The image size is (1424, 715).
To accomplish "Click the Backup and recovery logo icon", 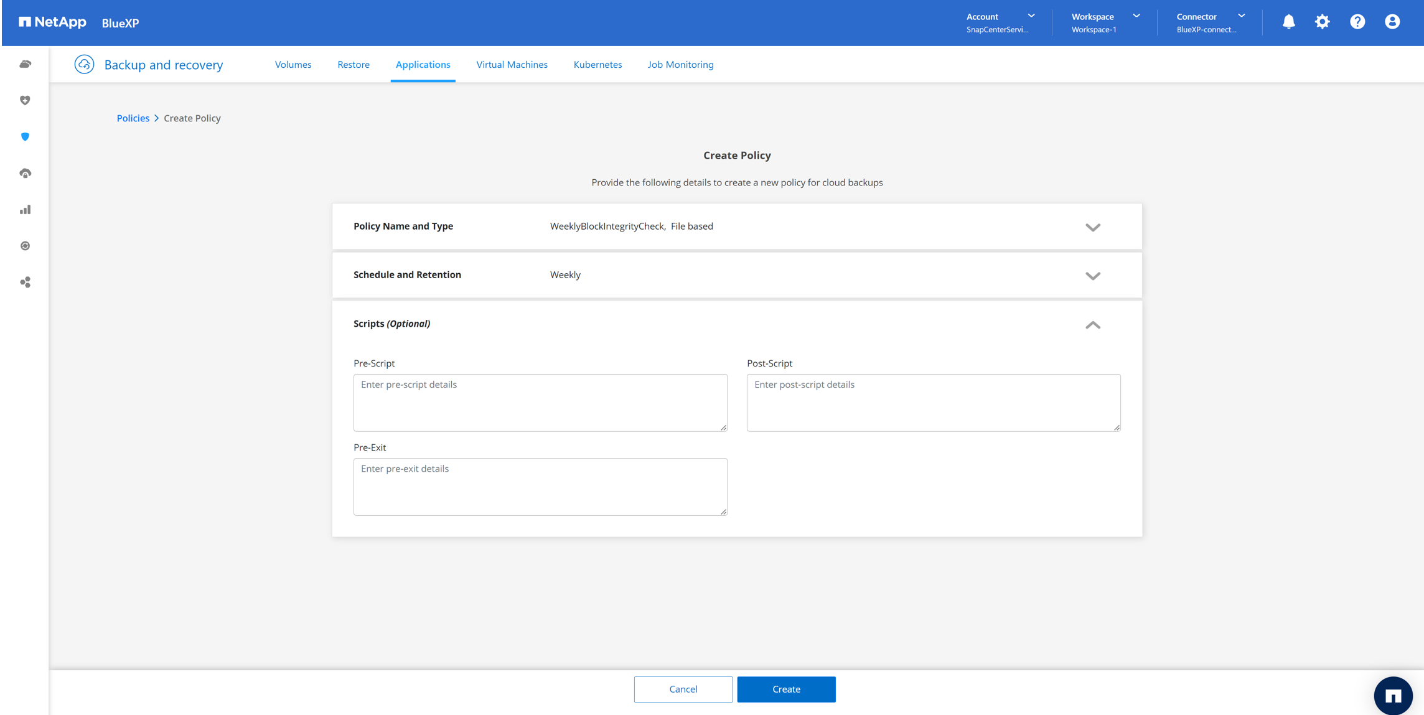I will click(x=84, y=64).
